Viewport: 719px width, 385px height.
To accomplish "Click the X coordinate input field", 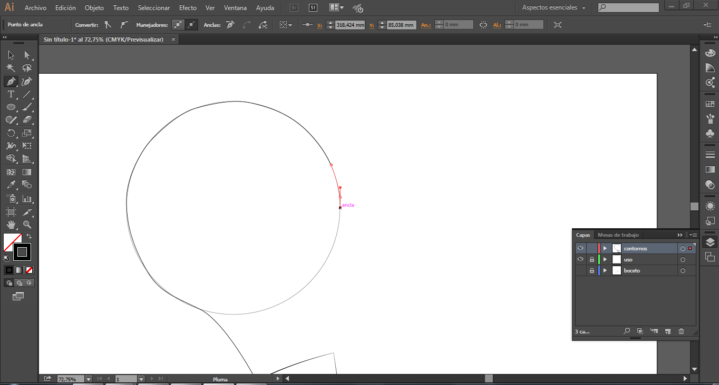I will [x=350, y=25].
